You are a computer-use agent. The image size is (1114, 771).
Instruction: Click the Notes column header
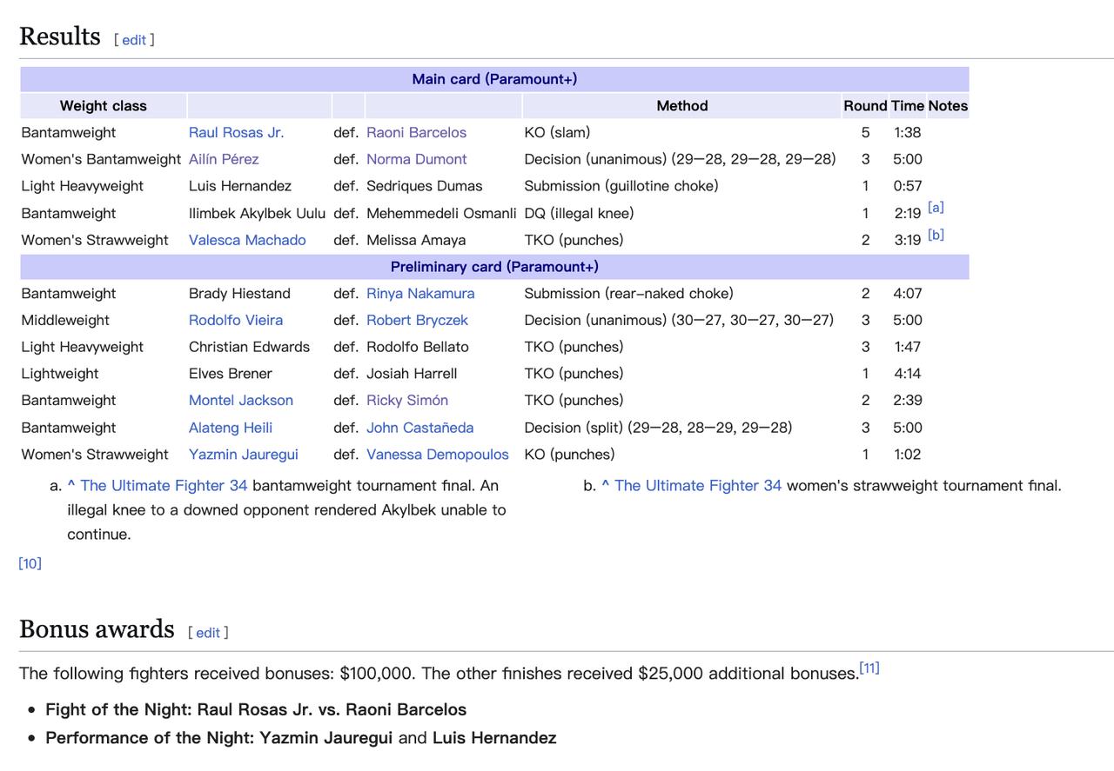pos(948,106)
